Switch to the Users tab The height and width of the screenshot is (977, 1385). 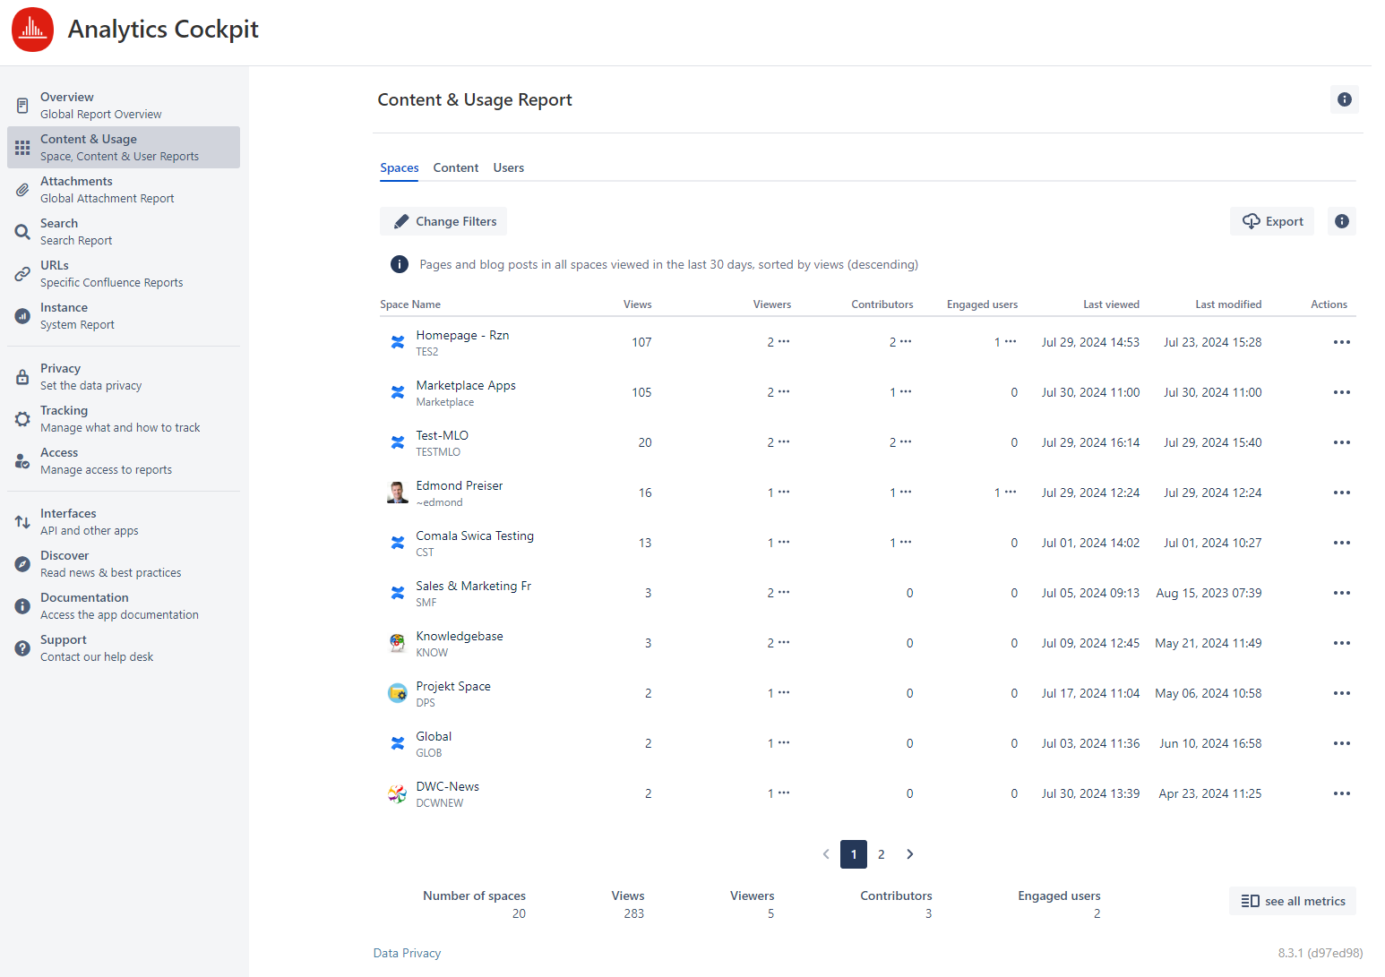click(x=508, y=167)
